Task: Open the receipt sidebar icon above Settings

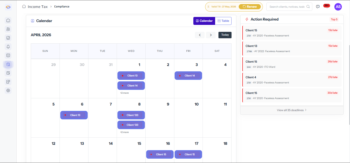Action: (8, 82)
